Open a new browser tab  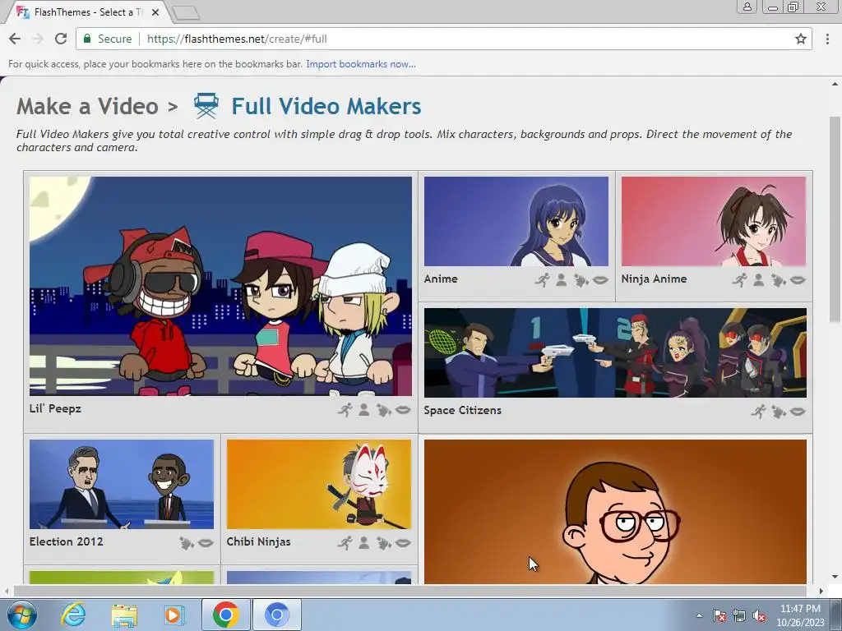(x=187, y=13)
